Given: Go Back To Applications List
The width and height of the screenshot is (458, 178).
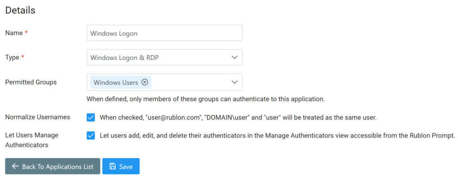Looking at the screenshot, I should pos(52,166).
